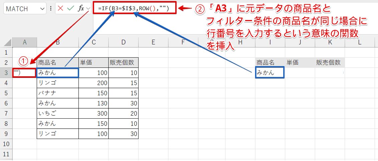Select row 5 header

(6, 93)
